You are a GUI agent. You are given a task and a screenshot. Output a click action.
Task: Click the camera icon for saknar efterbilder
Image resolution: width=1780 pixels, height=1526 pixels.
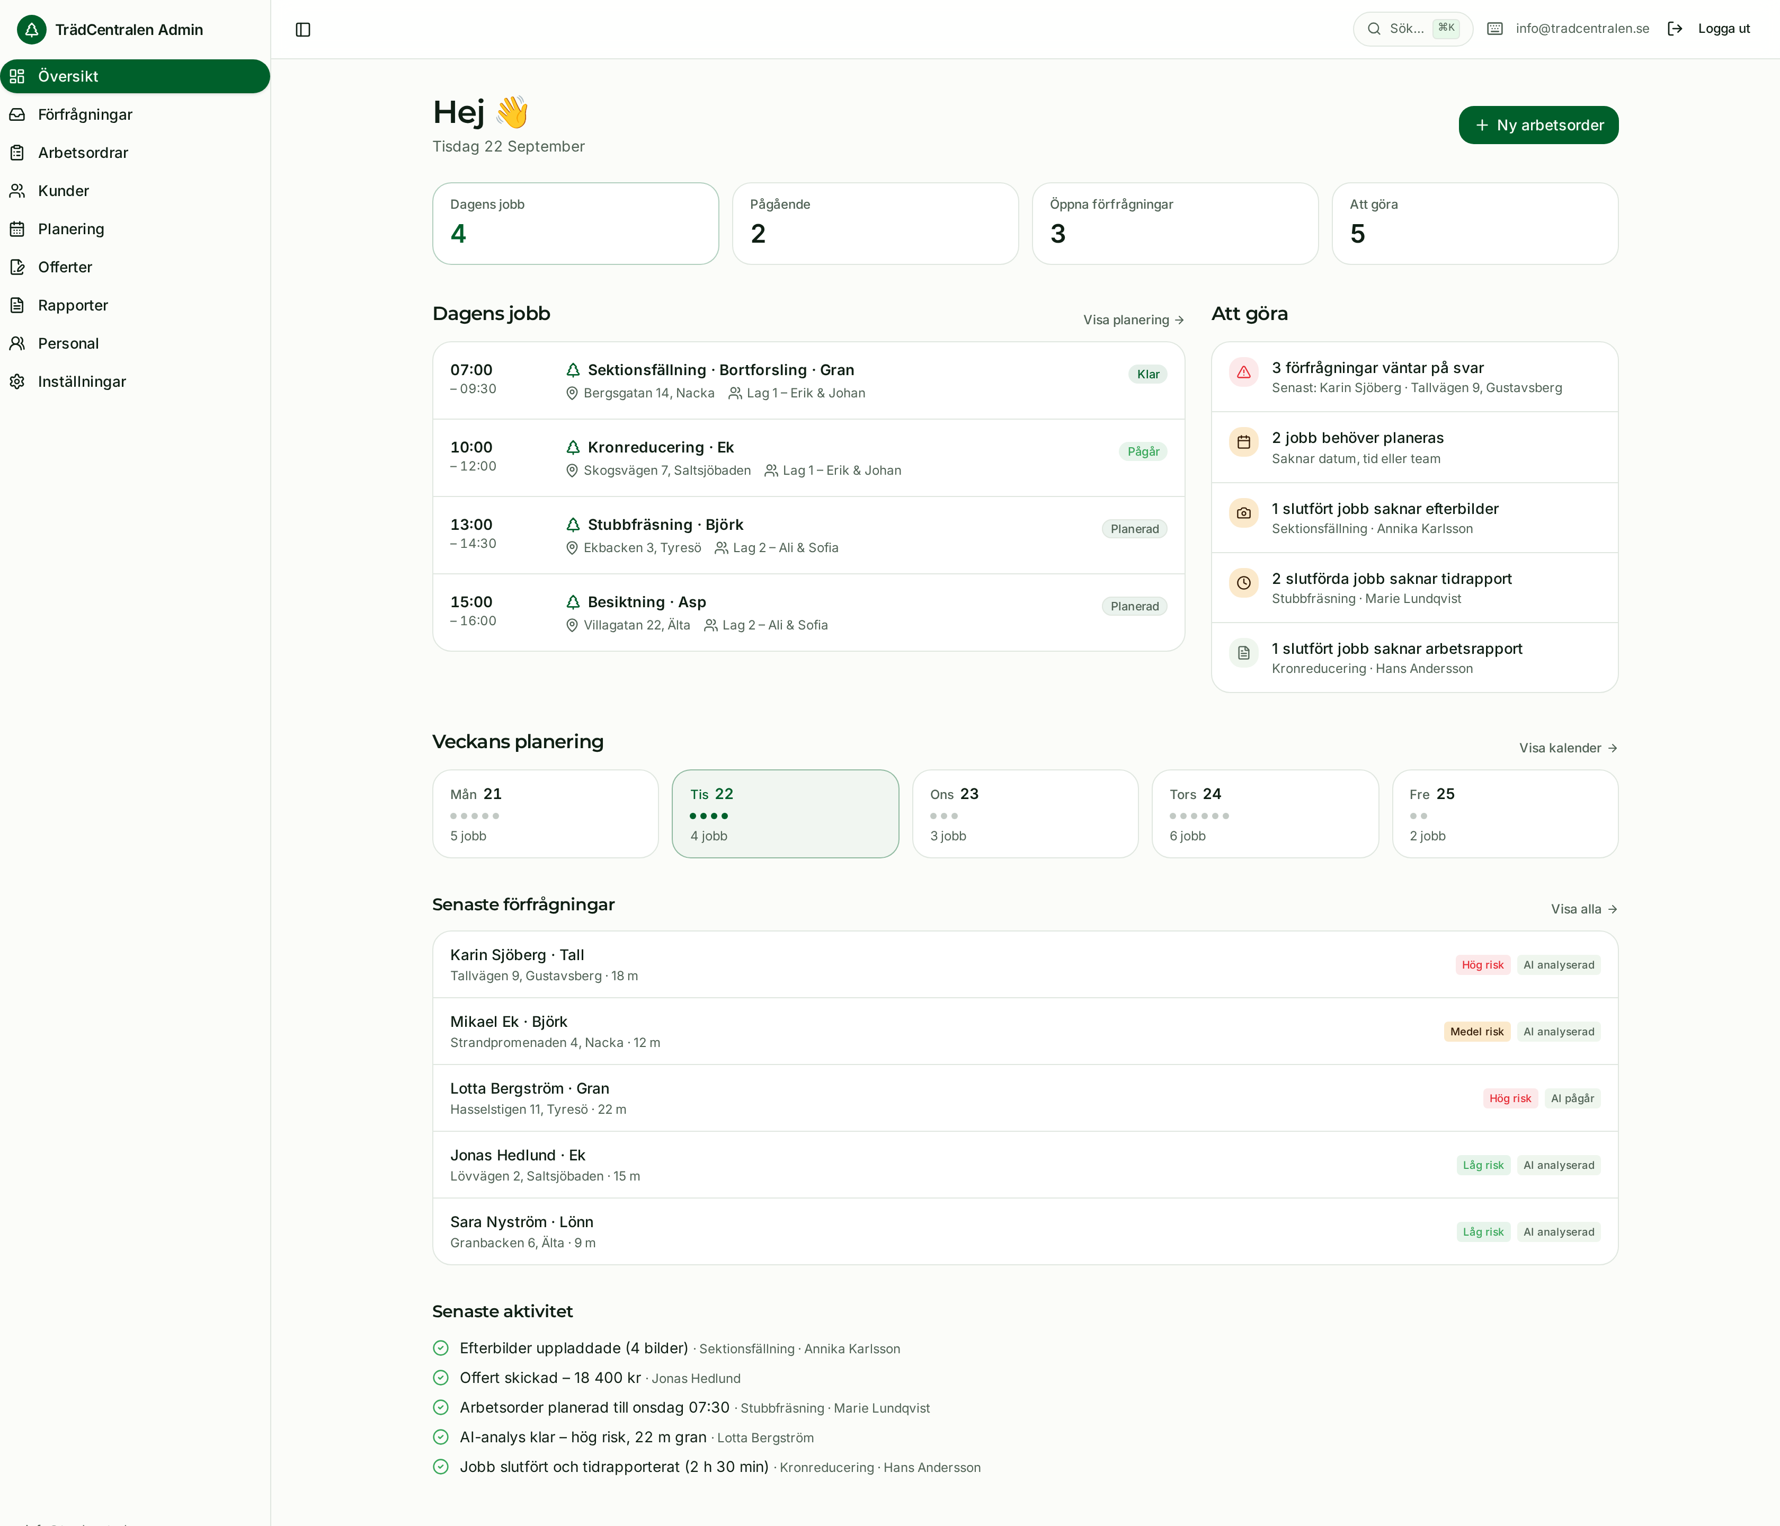click(1243, 513)
